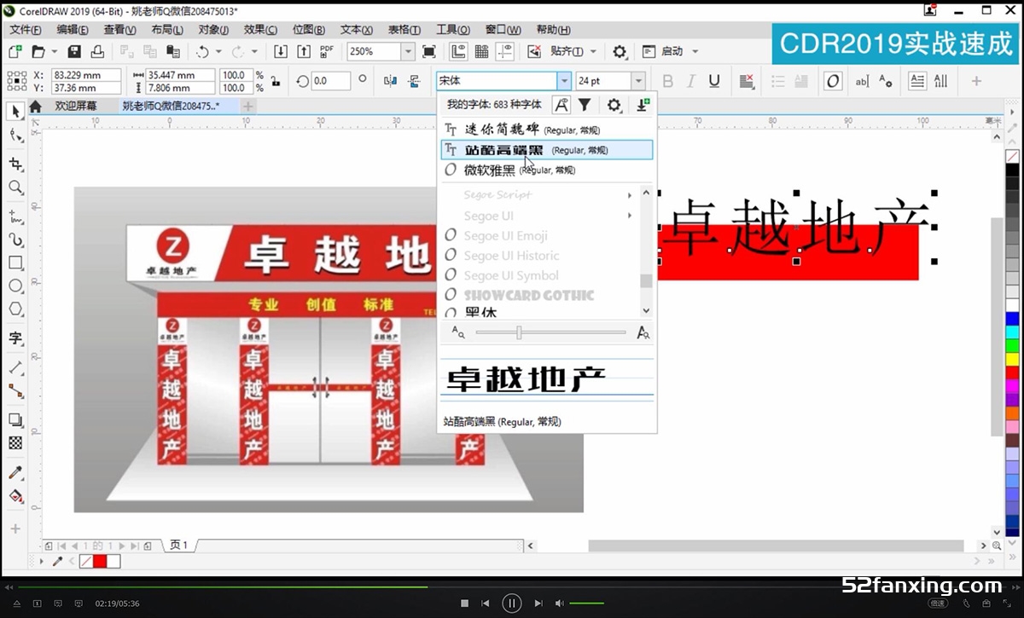Screen dimensions: 1024x618
Task: Select the Shape edit tool
Action: point(15,135)
